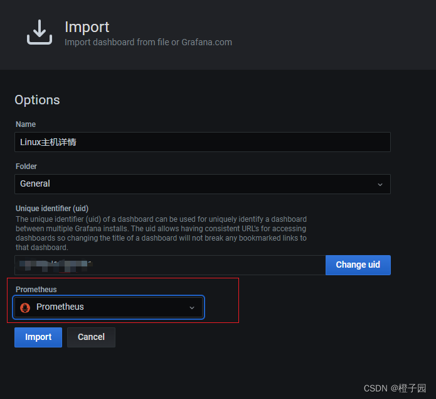This screenshot has width=436, height=399.
Task: Click the Change uid button
Action: click(358, 265)
